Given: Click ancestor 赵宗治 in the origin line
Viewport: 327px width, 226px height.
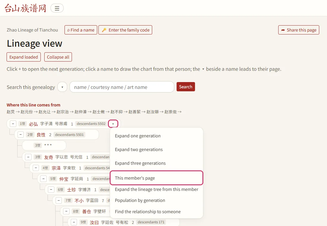Looking at the screenshot, I should 62,112.
